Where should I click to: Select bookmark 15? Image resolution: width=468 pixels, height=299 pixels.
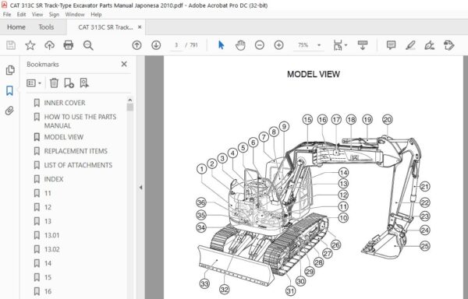pyautogui.click(x=48, y=277)
